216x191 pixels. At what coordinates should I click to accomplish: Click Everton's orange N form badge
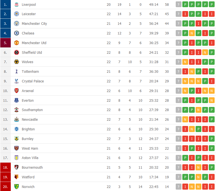tap(212, 101)
